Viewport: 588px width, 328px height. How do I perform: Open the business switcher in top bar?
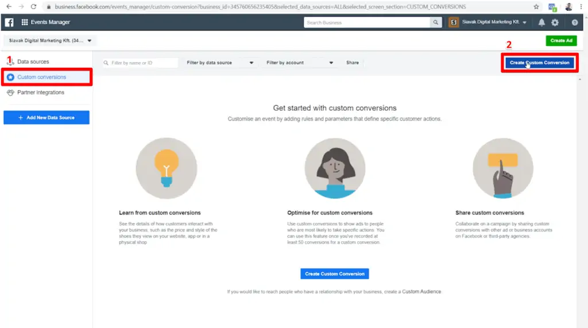[488, 22]
